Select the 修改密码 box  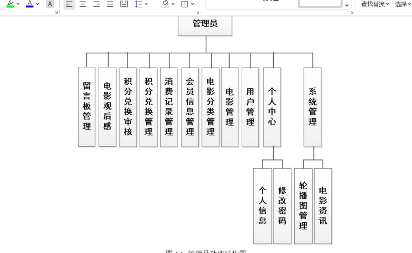[282, 206]
